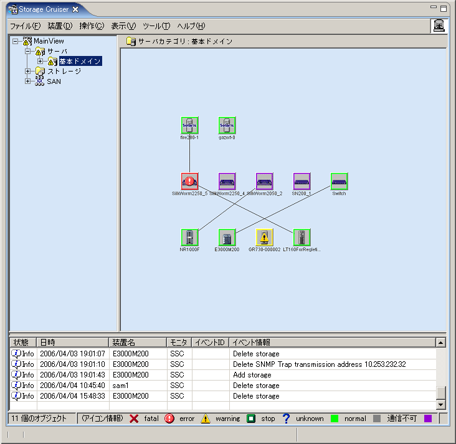Click the SilkWorm2250_5 error switch icon
Image resolution: width=456 pixels, height=444 pixels.
(189, 182)
